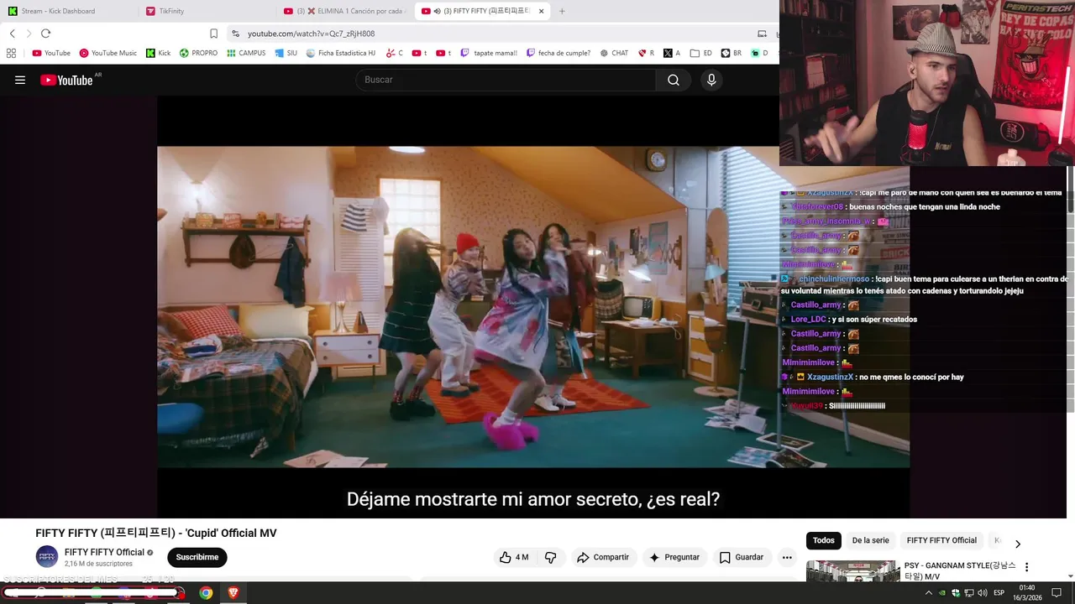Open the tapate mama!! Twitch bookmark

(489, 53)
